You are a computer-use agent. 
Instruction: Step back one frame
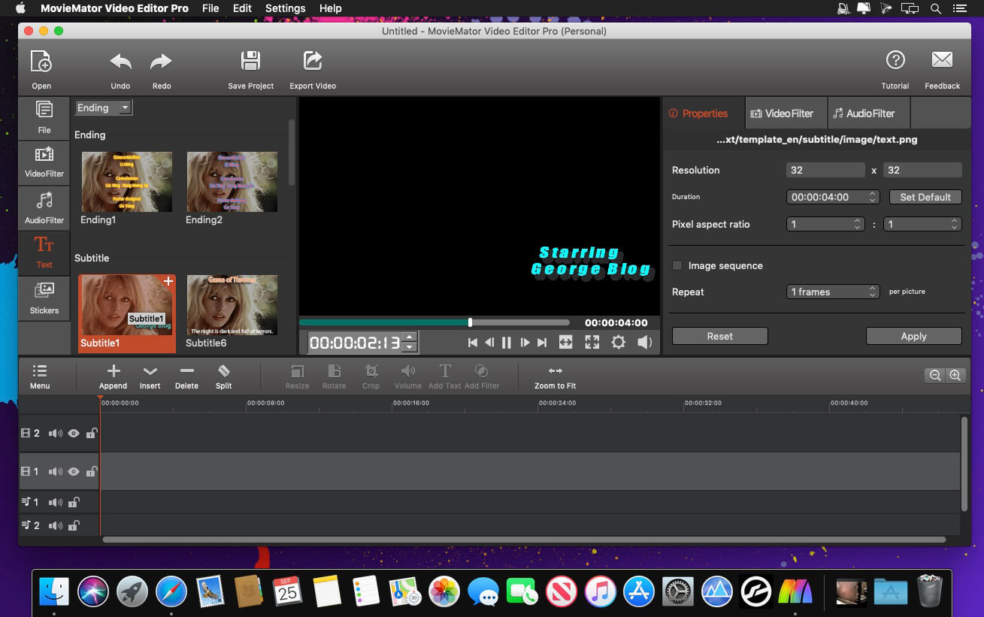(x=489, y=343)
